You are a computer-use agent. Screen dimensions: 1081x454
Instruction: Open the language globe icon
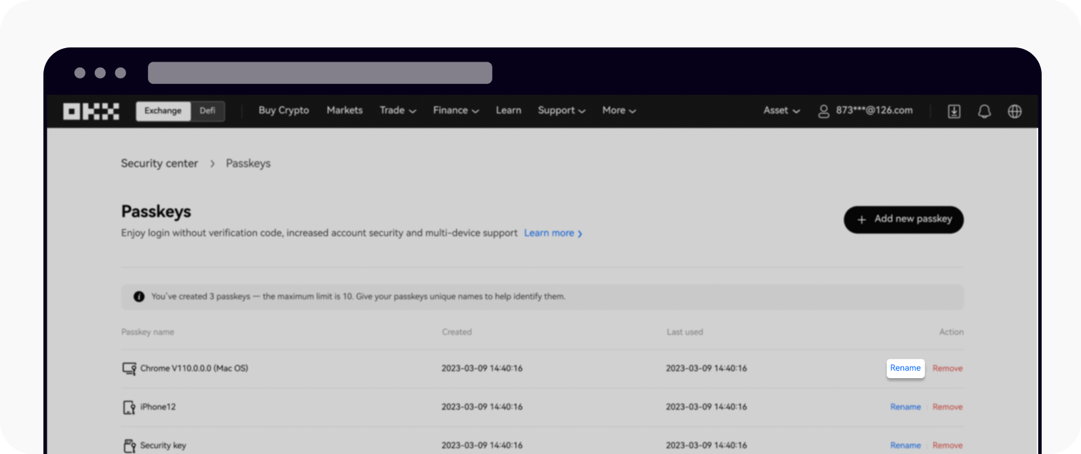pos(1015,111)
